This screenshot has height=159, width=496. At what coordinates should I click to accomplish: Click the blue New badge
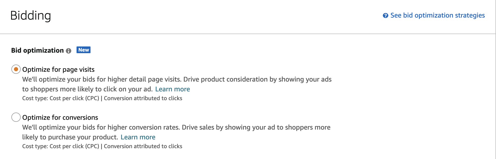pos(84,50)
